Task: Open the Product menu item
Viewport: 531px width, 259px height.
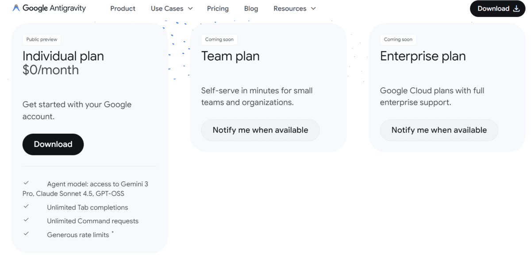Action: 123,8
